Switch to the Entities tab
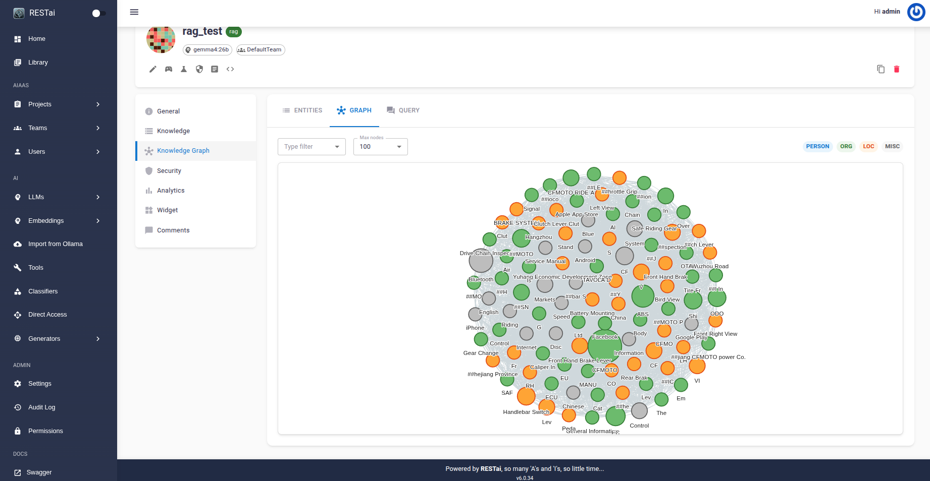 pyautogui.click(x=302, y=110)
